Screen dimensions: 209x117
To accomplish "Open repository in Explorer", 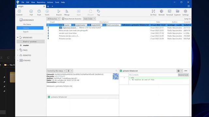I will click(177, 13).
